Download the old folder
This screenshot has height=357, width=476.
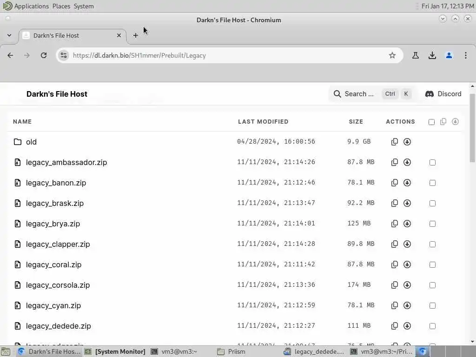tap(407, 142)
